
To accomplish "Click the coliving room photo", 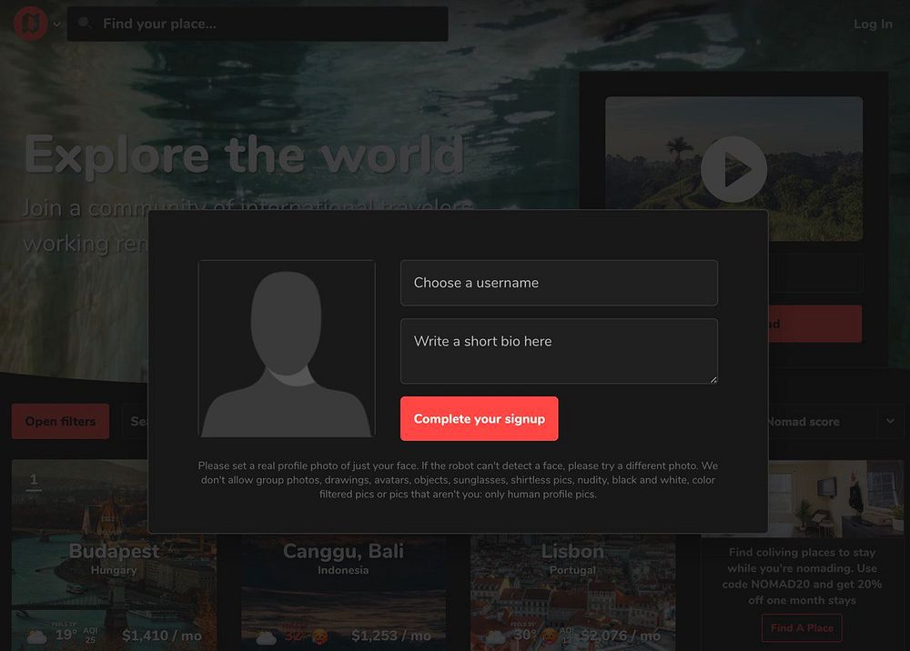I will [835, 498].
